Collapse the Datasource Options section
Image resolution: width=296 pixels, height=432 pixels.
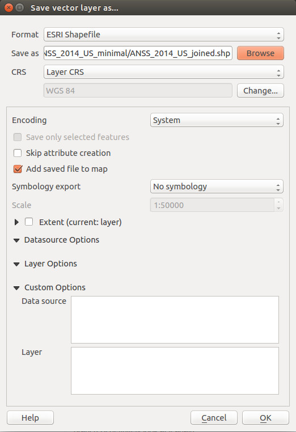click(x=16, y=240)
